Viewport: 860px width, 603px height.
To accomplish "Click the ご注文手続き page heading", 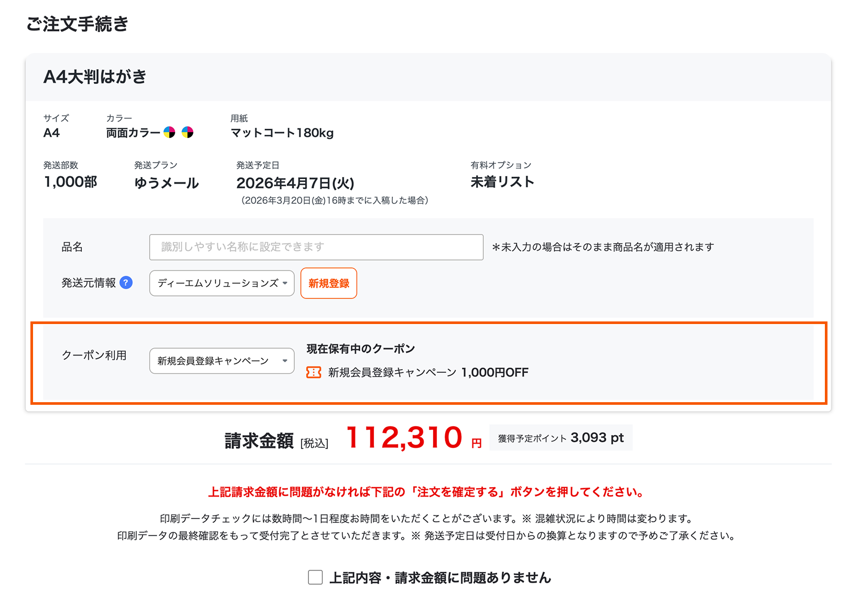I will click(x=77, y=24).
